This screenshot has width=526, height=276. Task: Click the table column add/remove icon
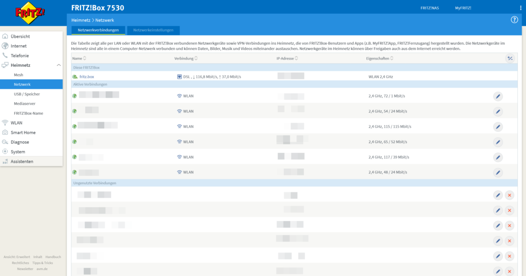coord(510,58)
